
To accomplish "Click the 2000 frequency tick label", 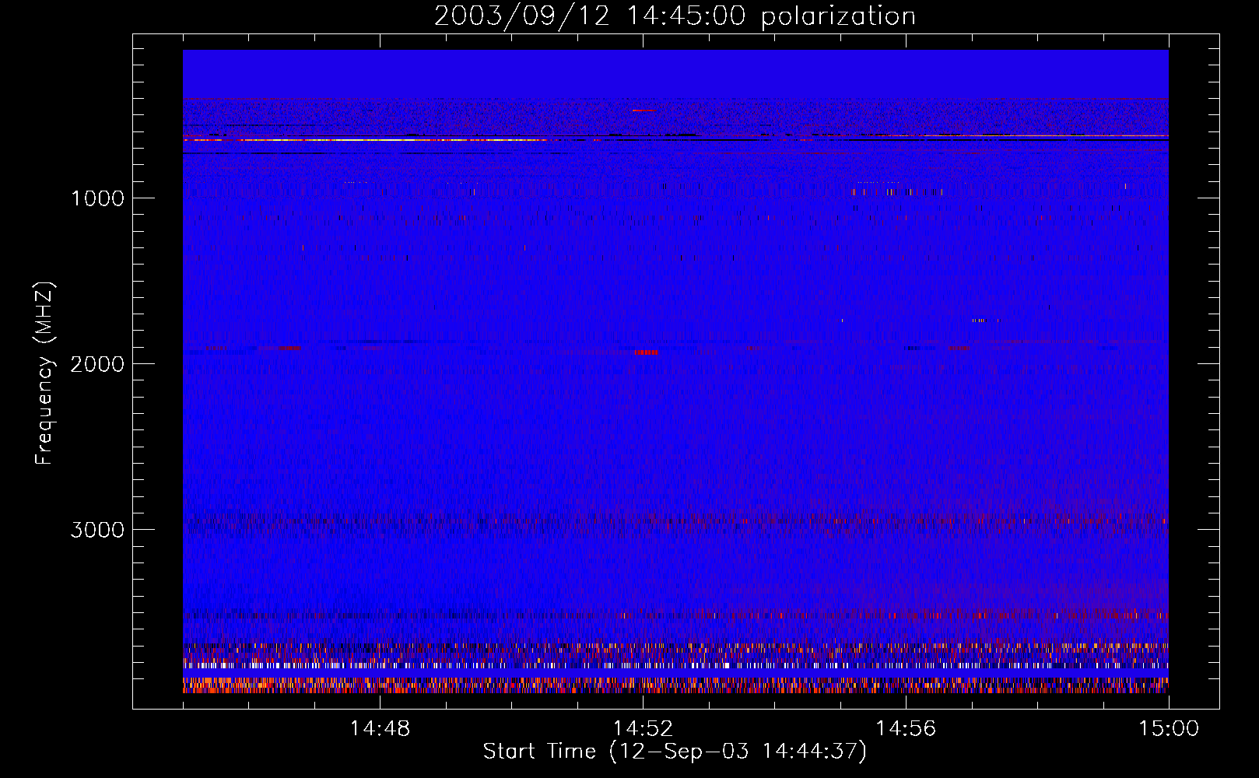I will 97,364.
